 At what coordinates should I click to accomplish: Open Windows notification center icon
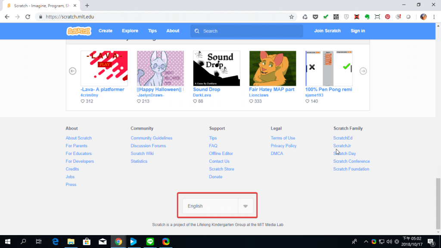click(x=431, y=242)
